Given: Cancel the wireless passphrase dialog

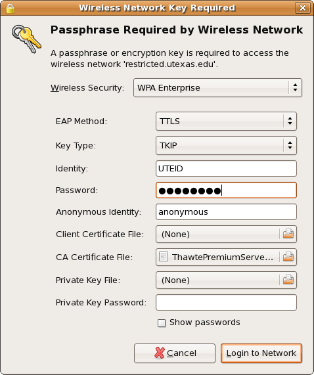Looking at the screenshot, I should (175, 353).
